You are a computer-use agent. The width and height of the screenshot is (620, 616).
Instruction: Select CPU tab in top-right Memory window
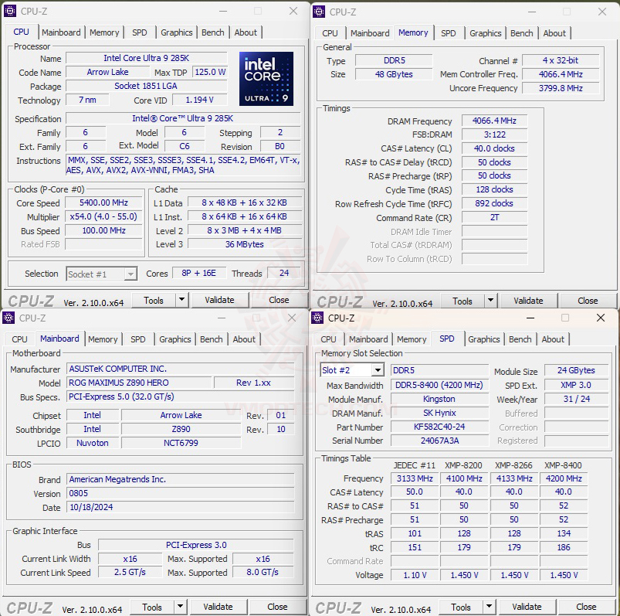330,33
